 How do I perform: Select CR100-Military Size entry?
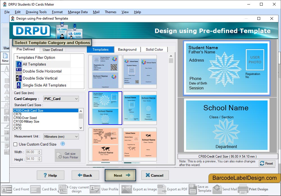46,122
